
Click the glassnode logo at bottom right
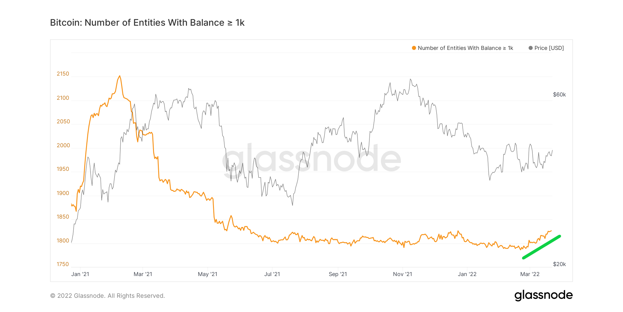[x=543, y=295]
